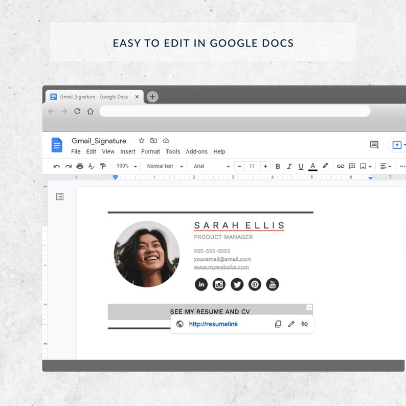Toggle Italic formatting
This screenshot has height=406, width=406.
(x=289, y=166)
